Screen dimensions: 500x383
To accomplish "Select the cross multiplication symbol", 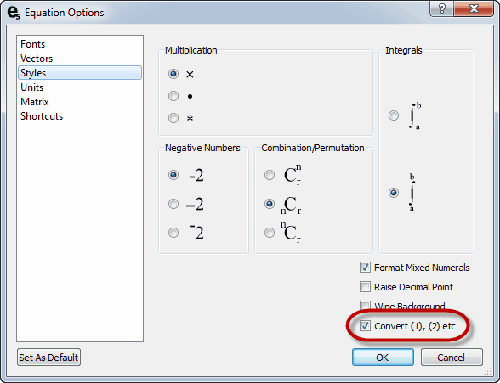I will 173,74.
